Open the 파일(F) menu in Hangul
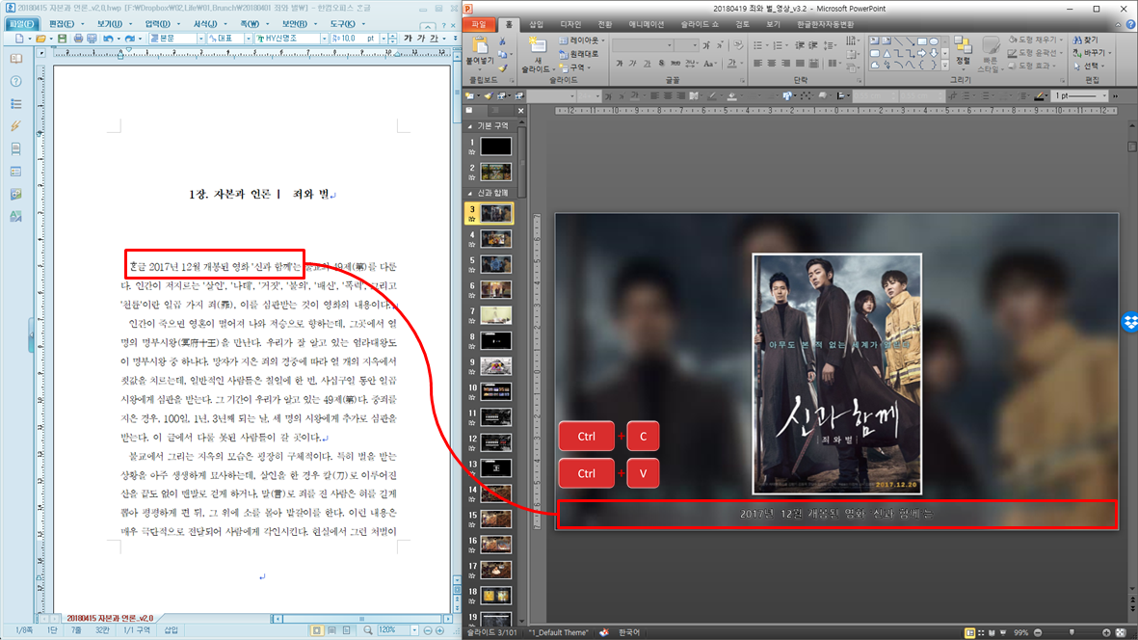 coord(21,24)
